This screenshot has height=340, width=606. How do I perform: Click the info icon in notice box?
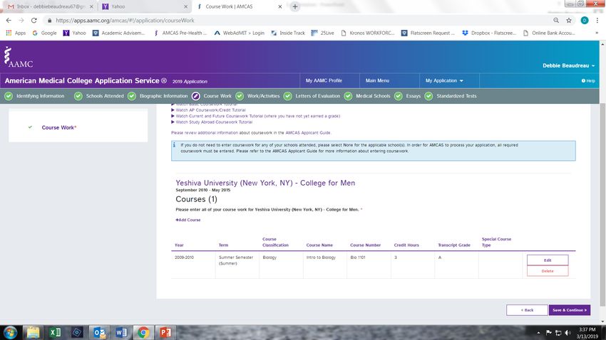coord(174,145)
